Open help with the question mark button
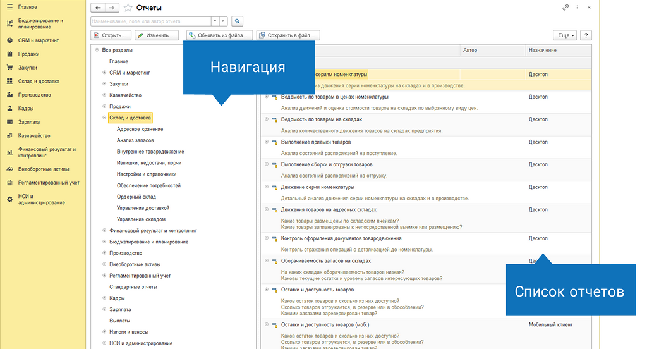Viewport: 647px width, 349px height. tap(586, 35)
